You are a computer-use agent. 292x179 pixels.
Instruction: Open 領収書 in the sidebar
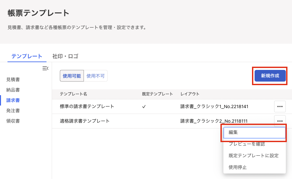tap(13, 121)
